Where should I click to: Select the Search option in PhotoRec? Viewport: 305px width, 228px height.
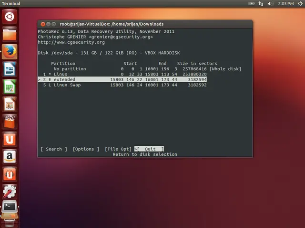[x=54, y=149]
